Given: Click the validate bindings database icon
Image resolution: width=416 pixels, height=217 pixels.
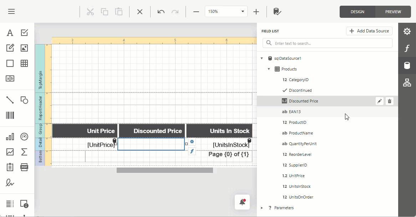Looking at the screenshot, I should coord(277,12).
